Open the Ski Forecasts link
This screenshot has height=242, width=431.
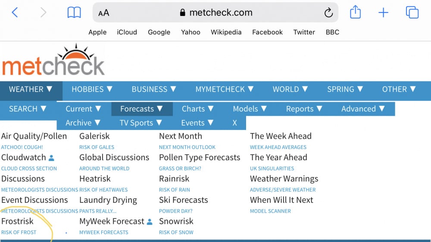click(x=183, y=200)
